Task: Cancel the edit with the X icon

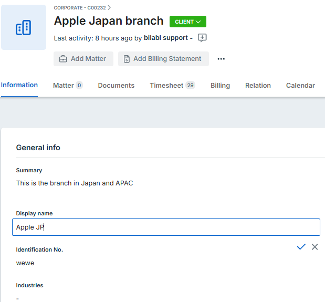Action: click(x=314, y=247)
